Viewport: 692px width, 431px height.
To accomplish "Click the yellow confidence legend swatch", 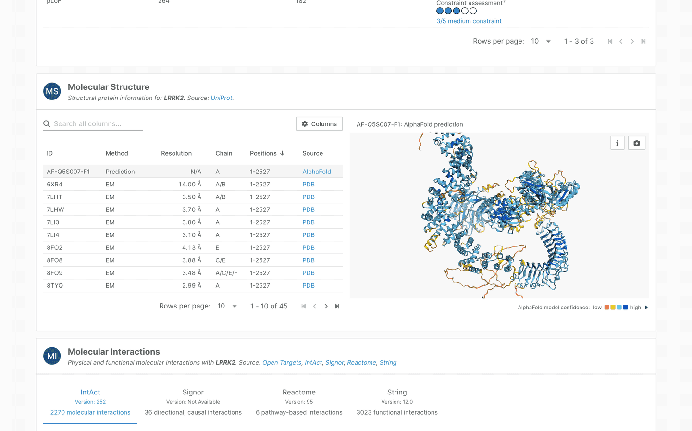I will [613, 308].
